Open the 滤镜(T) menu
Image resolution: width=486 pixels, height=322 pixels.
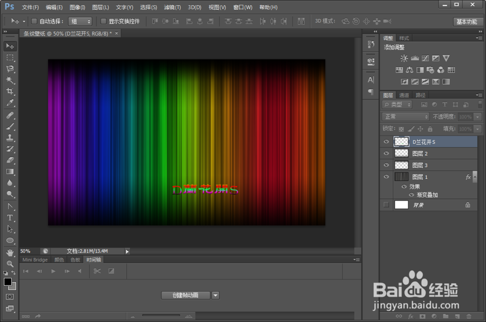pyautogui.click(x=173, y=7)
